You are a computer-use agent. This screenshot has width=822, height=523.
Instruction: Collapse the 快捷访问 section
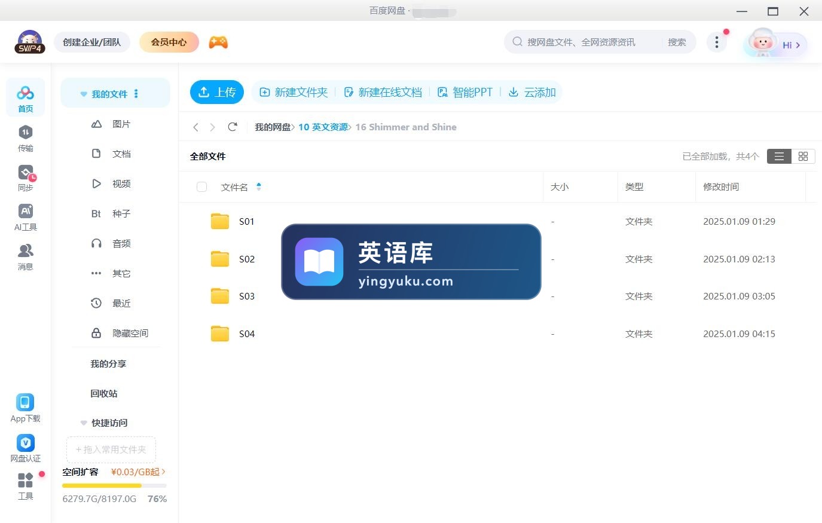[84, 423]
